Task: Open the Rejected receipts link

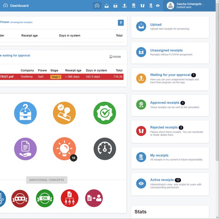Action: point(164,127)
